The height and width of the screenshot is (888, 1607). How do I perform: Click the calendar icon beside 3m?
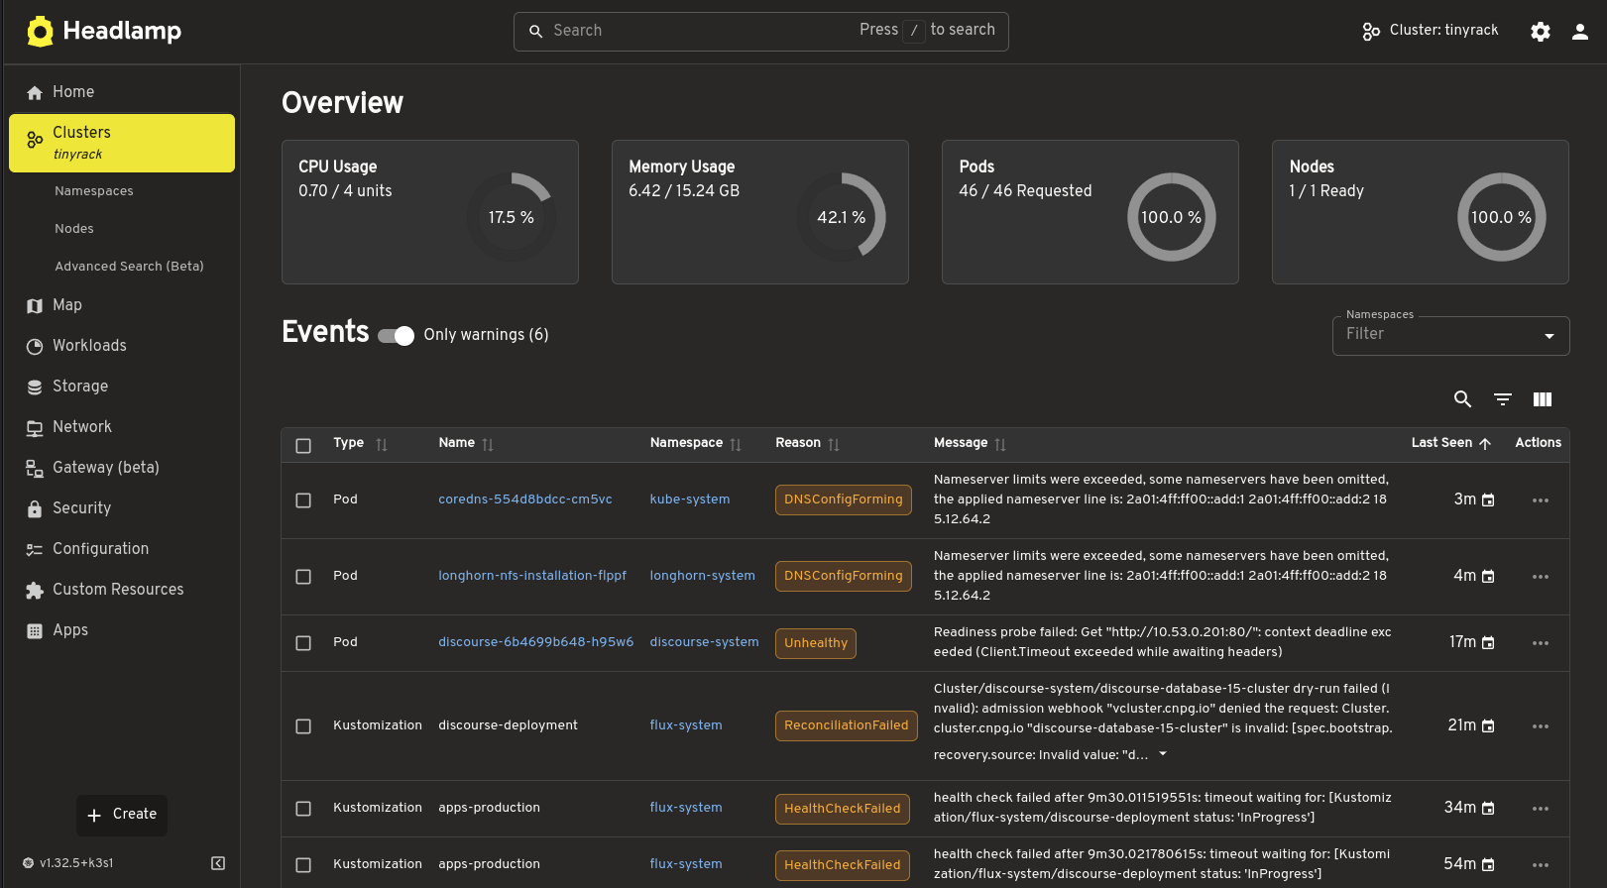1488,500
